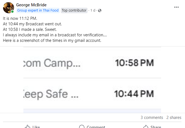Click the green online status dot
The width and height of the screenshot is (185, 128).
[x=12, y=12]
